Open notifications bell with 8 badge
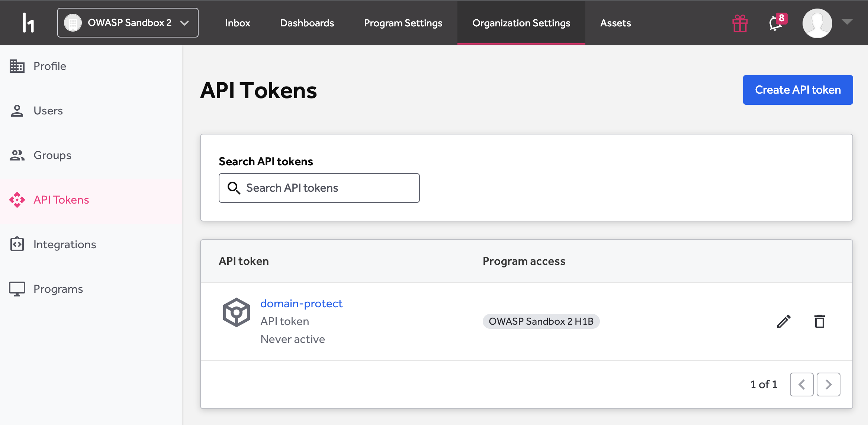Viewport: 868px width, 425px height. [x=777, y=23]
